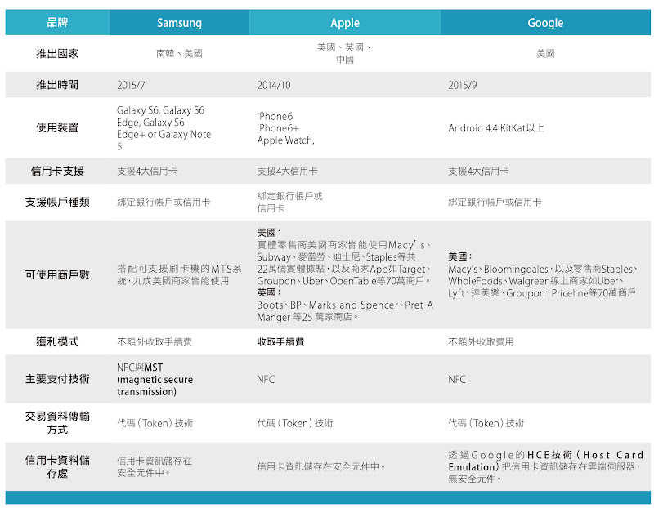The width and height of the screenshot is (654, 508).
Task: Click the 支援帳戶種類 row label
Action: point(57,202)
